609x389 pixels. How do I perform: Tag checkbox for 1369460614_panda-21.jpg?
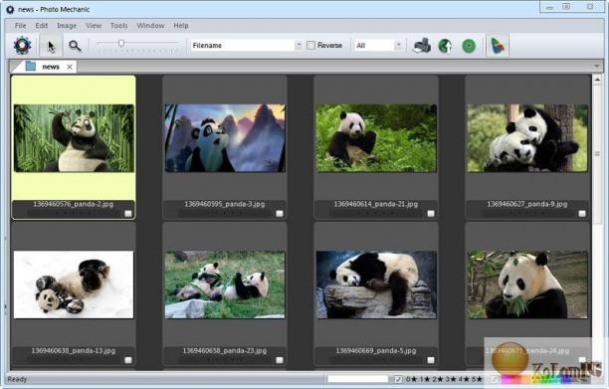click(x=431, y=214)
